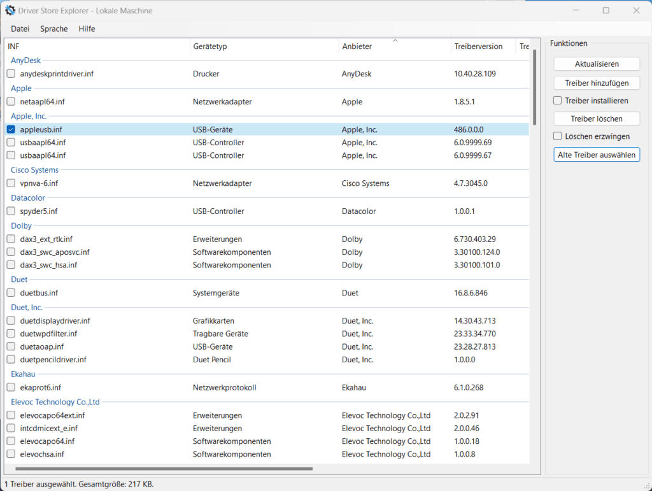
Task: Select the Cisco Systems group header
Action: (x=34, y=170)
